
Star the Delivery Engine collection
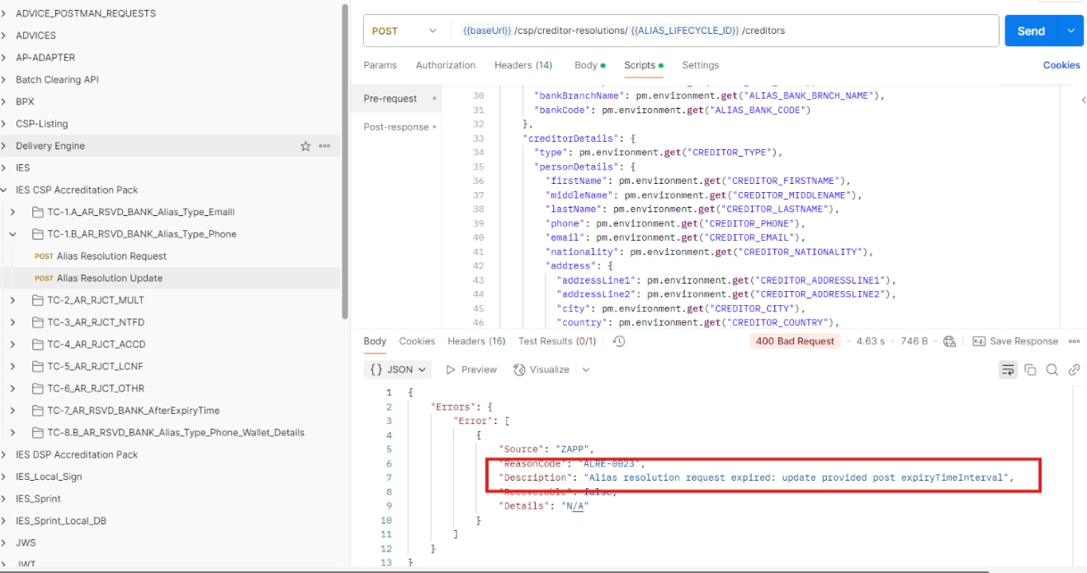point(305,146)
